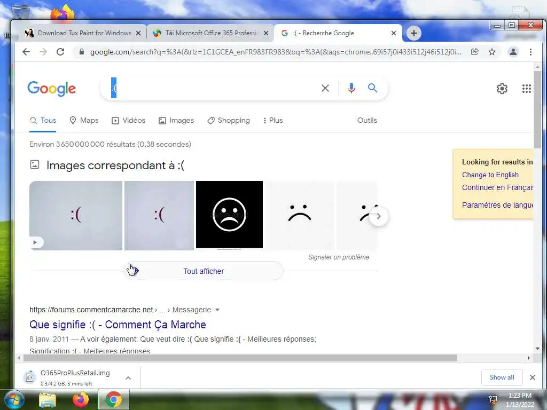Open Windows Explorer from the taskbar

[48, 400]
